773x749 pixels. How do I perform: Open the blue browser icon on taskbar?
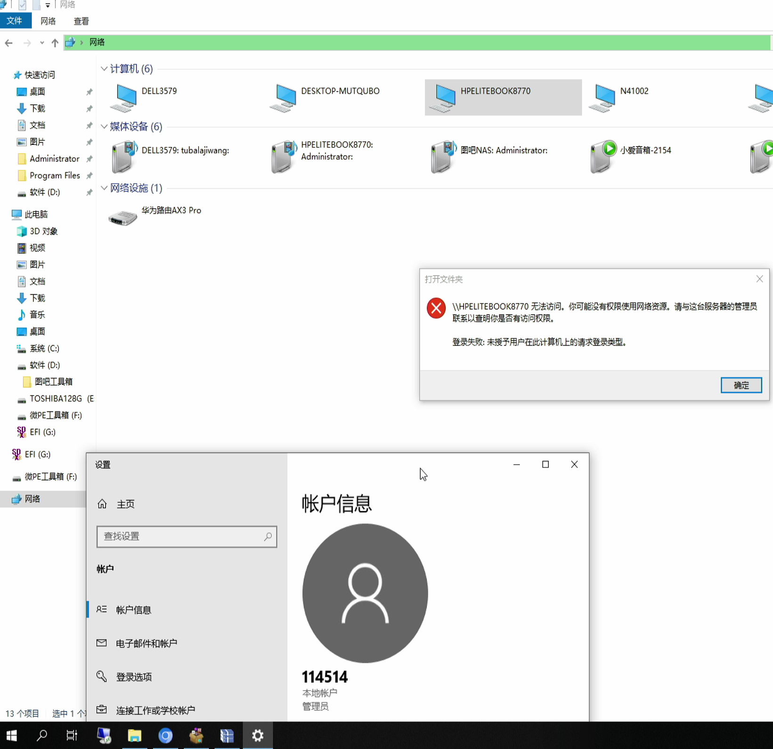(165, 735)
